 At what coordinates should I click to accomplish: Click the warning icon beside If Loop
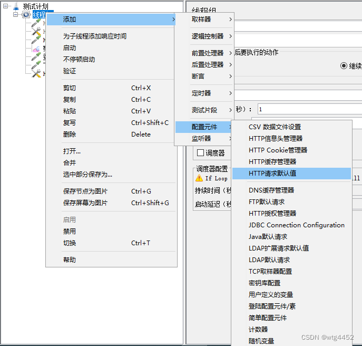pyautogui.click(x=199, y=178)
